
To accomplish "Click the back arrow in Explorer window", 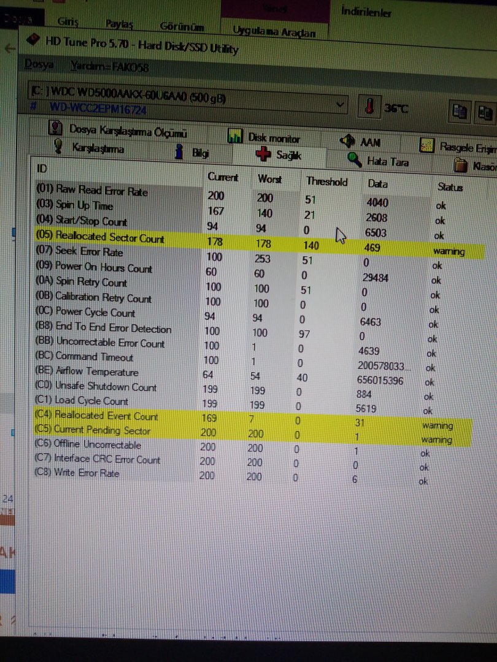I will click(10, 48).
